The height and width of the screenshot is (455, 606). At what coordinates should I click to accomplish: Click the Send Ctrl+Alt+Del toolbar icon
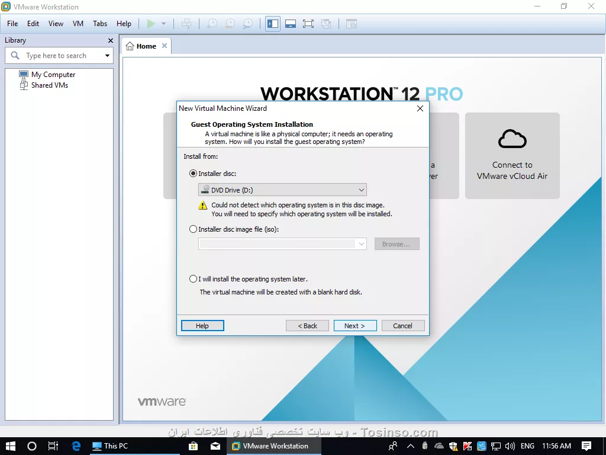click(x=186, y=24)
